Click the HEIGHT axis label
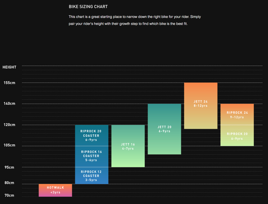The height and width of the screenshot is (204, 268). [x=9, y=67]
